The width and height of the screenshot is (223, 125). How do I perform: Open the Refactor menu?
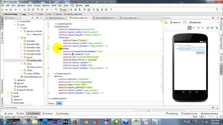click(x=46, y=6)
